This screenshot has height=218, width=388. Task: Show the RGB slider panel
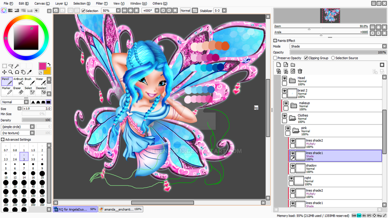coord(10,10)
